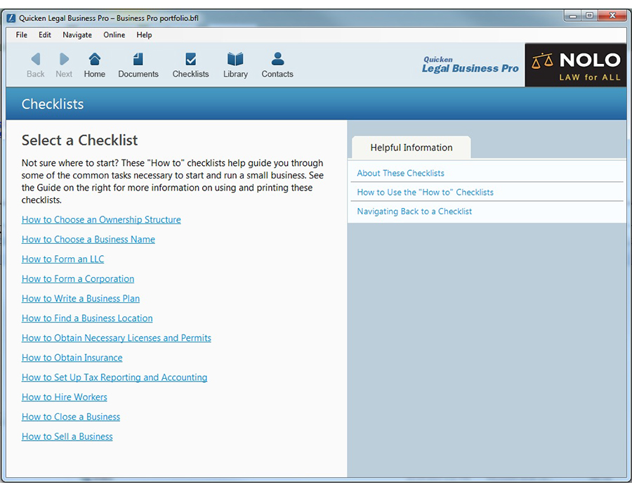Open How to Set Up Tax Reporting and Accounting

114,377
